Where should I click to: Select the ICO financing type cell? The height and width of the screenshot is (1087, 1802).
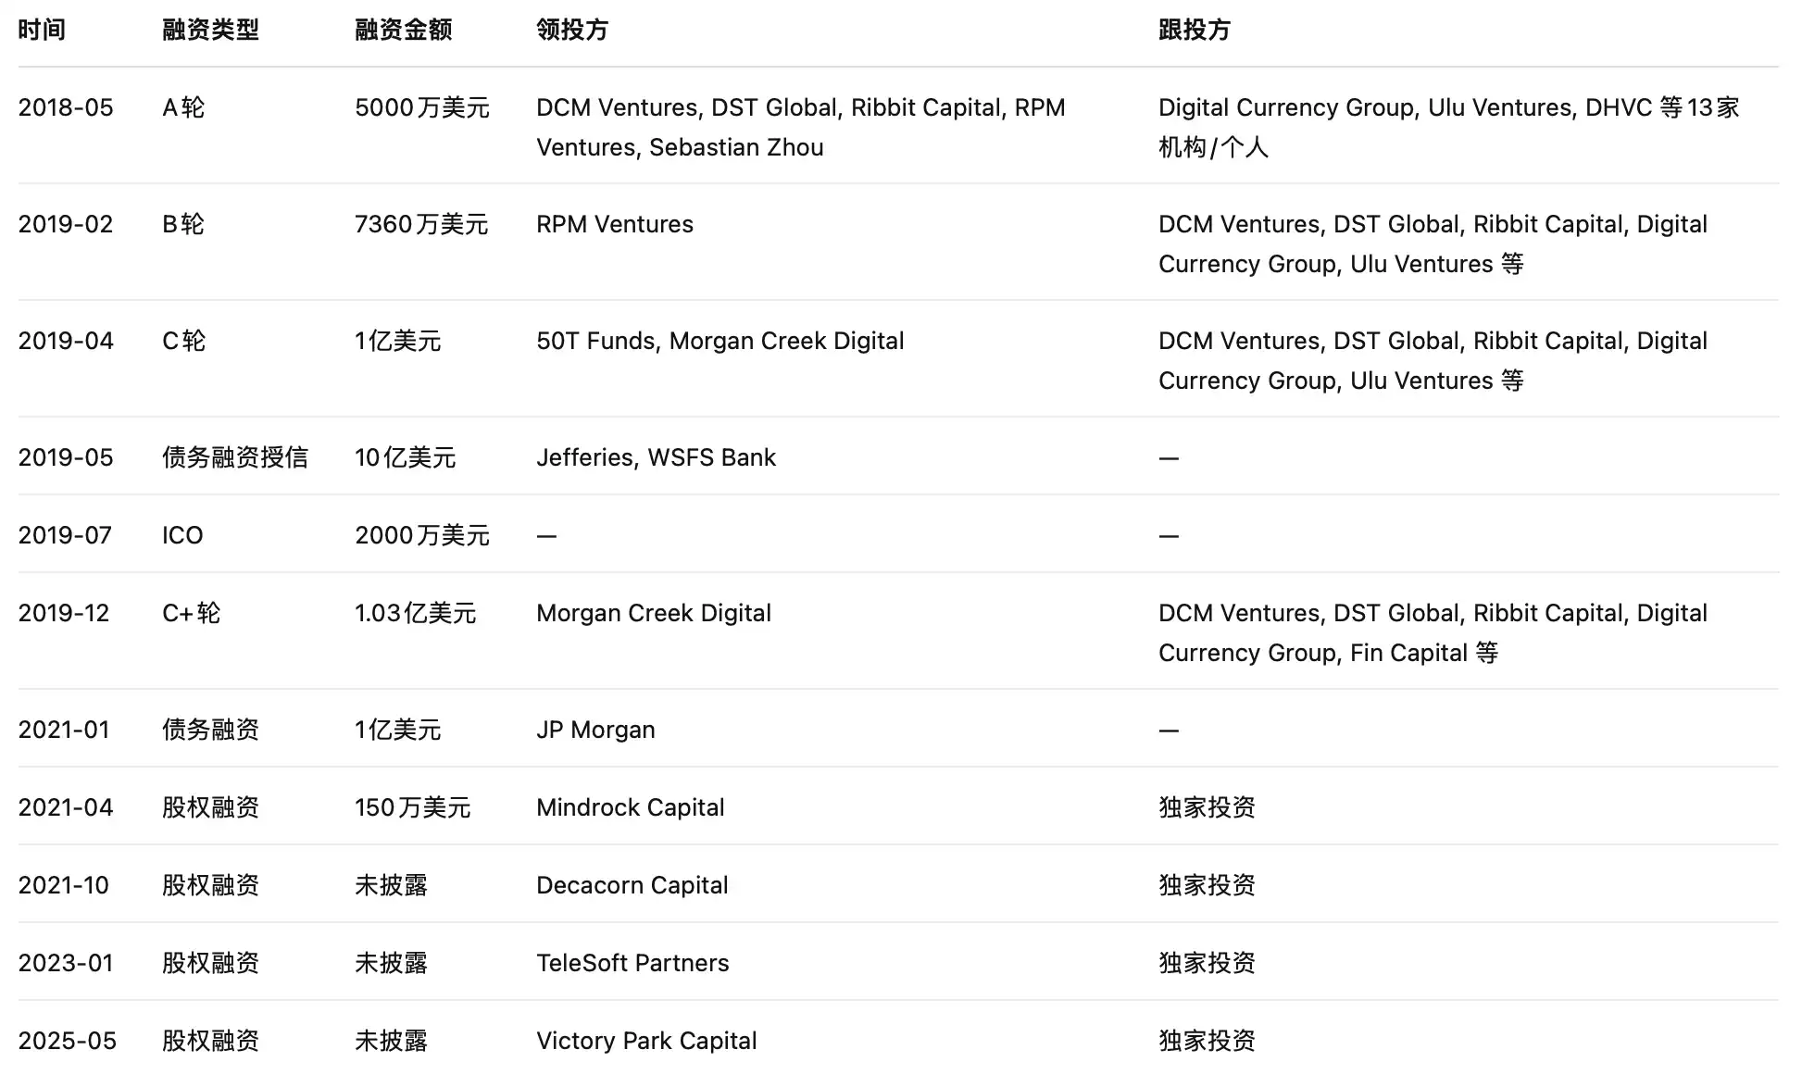coord(182,535)
